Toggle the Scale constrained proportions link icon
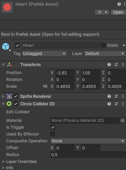 [45, 86]
